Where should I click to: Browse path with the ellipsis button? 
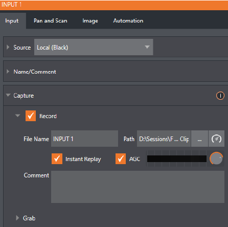199,139
